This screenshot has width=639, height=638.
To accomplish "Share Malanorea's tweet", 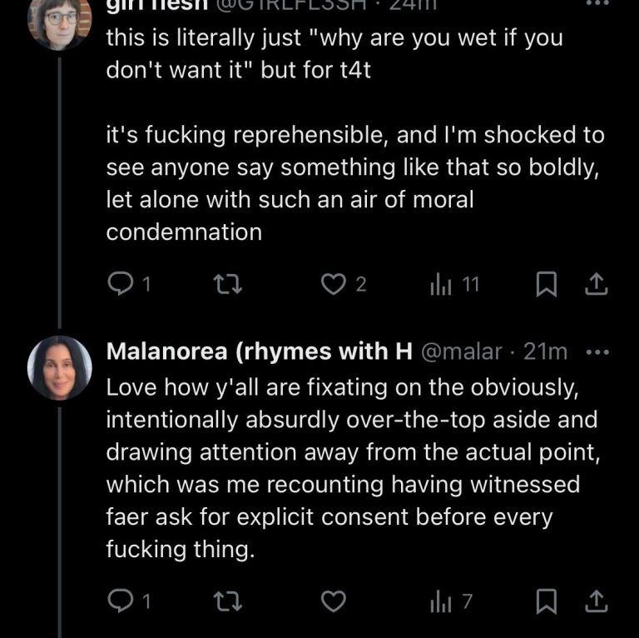I will 596,600.
